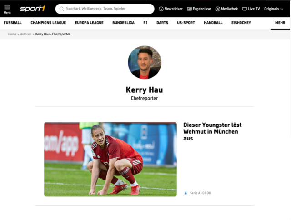Open the MEHR navigation menu
The width and height of the screenshot is (291, 220).
pyautogui.click(x=280, y=23)
